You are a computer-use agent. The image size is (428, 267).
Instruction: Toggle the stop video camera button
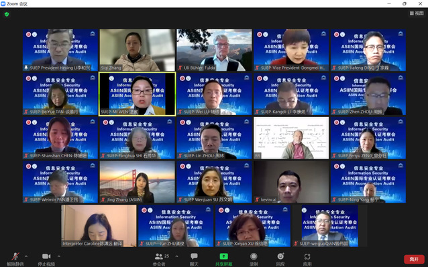pos(46,256)
